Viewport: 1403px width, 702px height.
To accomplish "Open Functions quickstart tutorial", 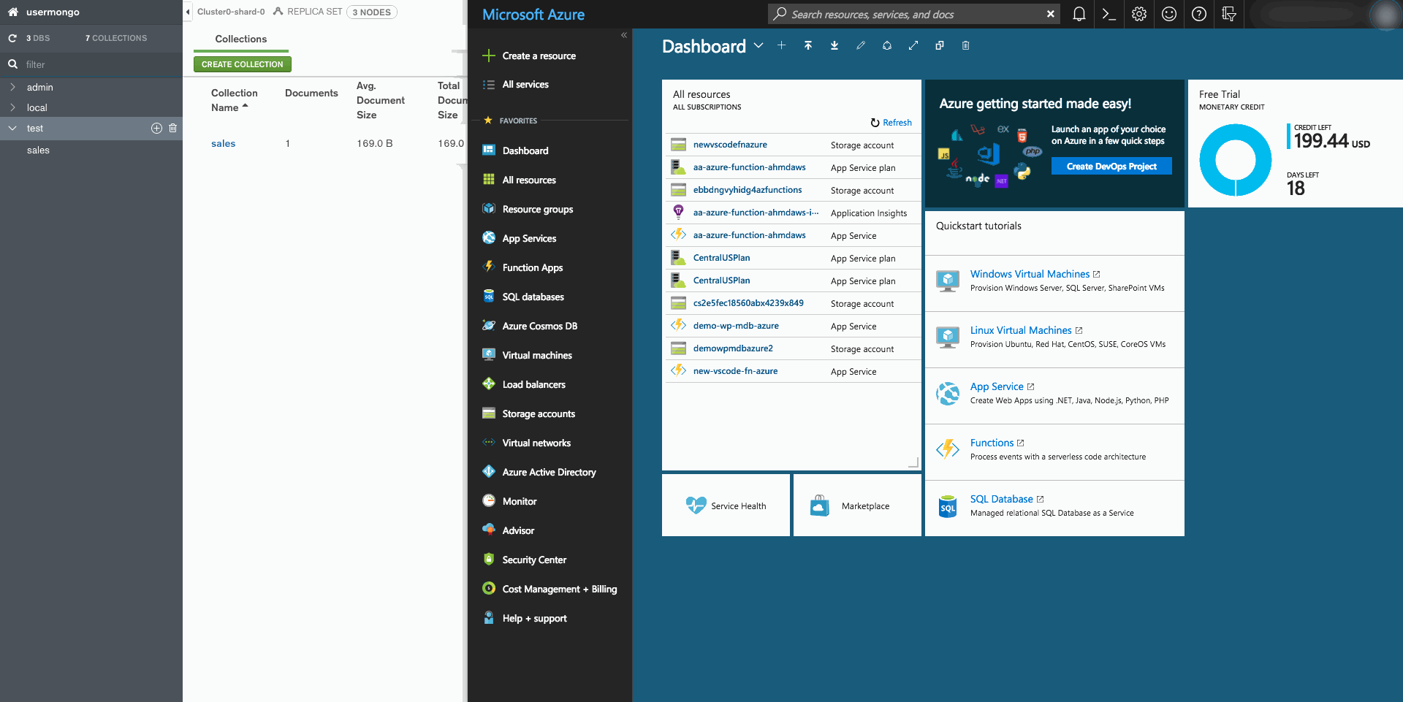I will [x=992, y=443].
